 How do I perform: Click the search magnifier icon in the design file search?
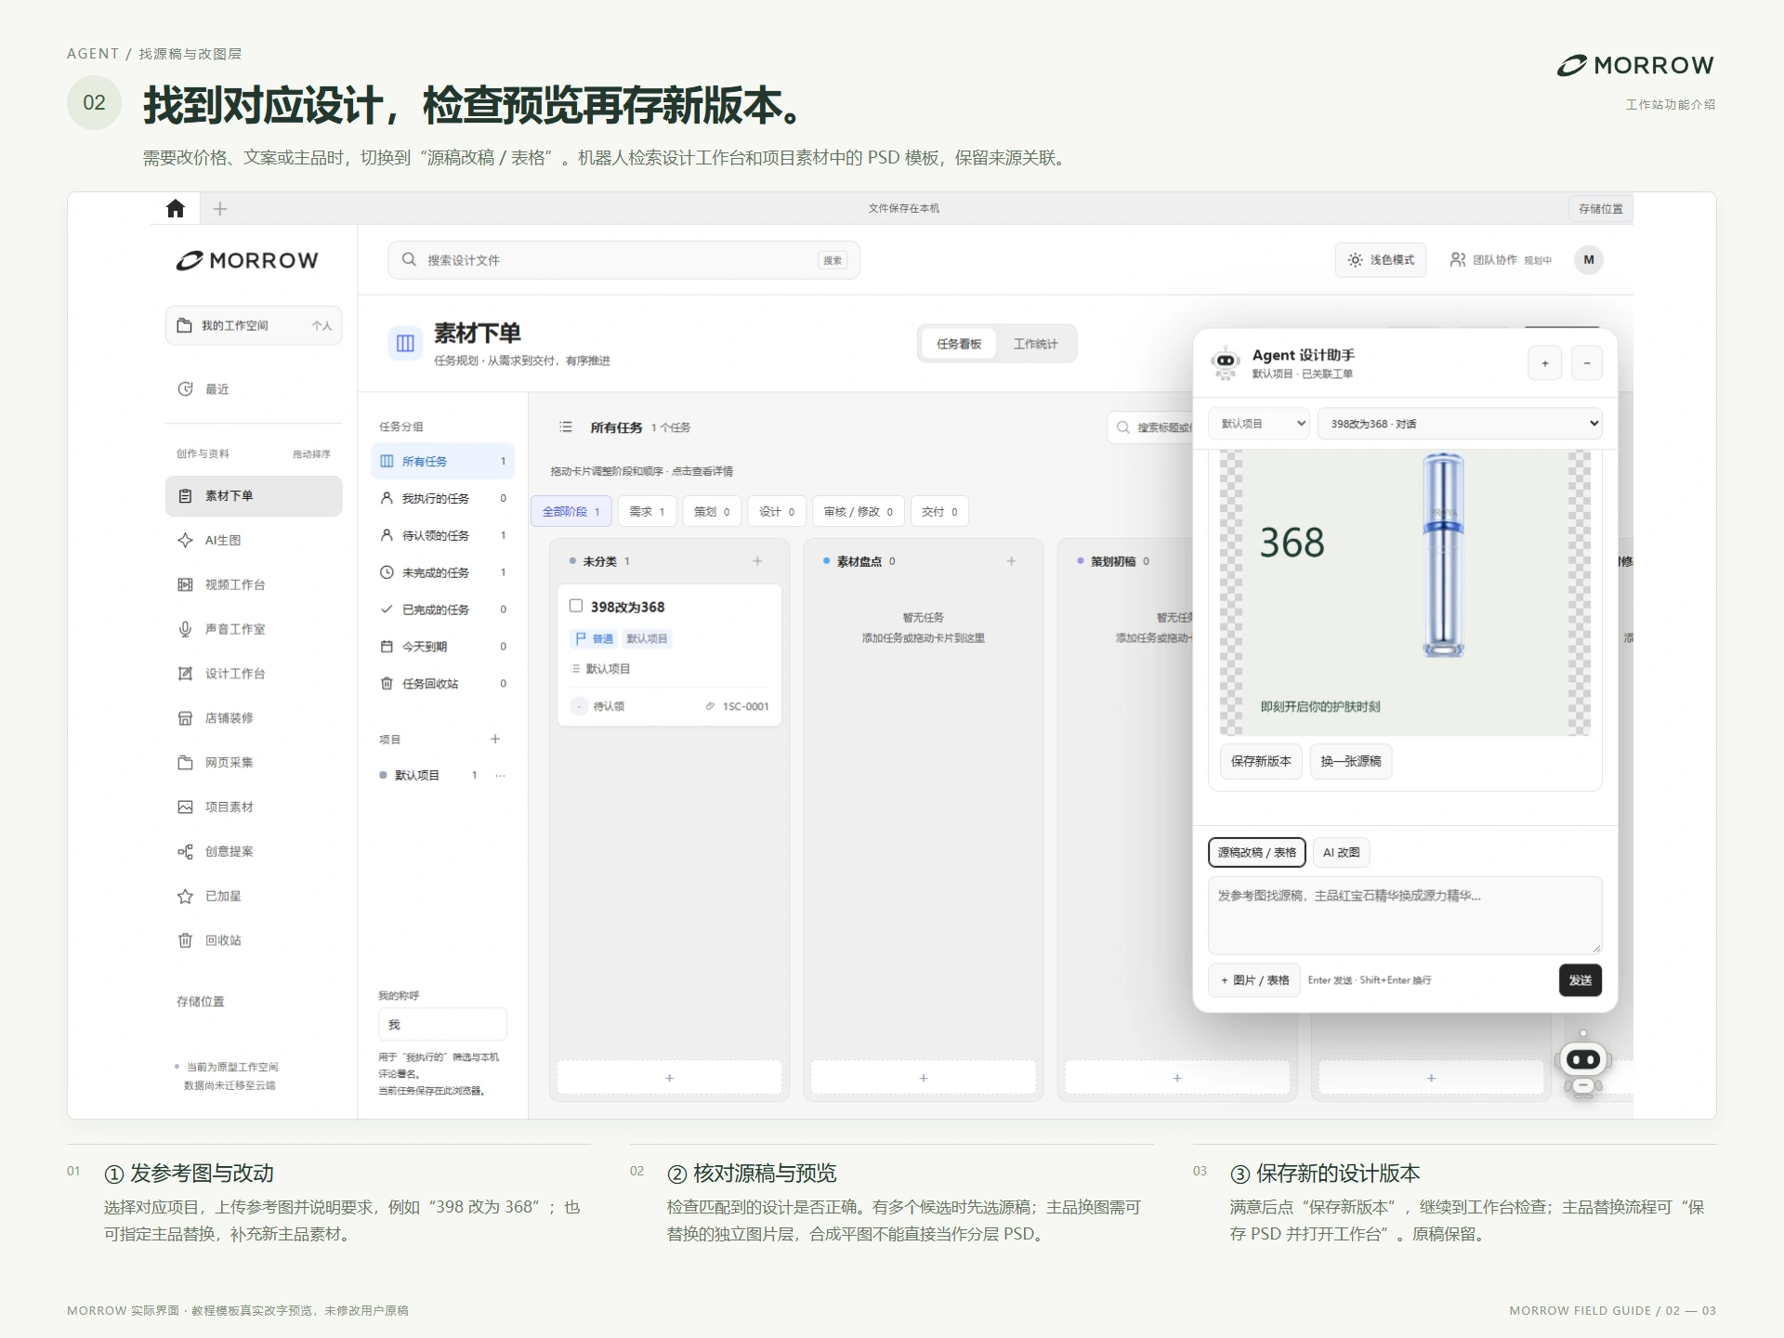coord(409,260)
